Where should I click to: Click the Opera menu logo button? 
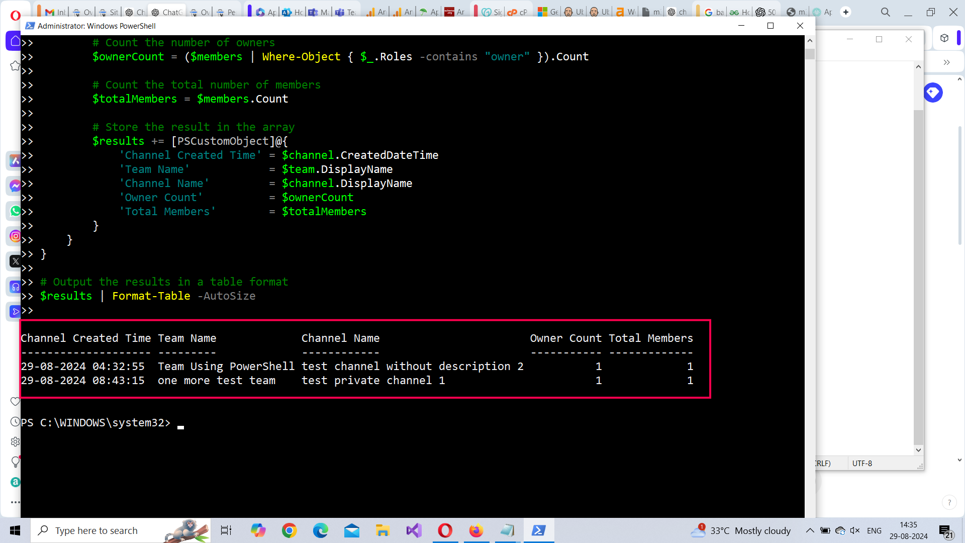15,15
